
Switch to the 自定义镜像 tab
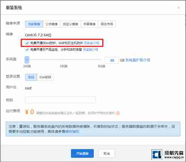coord(70,24)
